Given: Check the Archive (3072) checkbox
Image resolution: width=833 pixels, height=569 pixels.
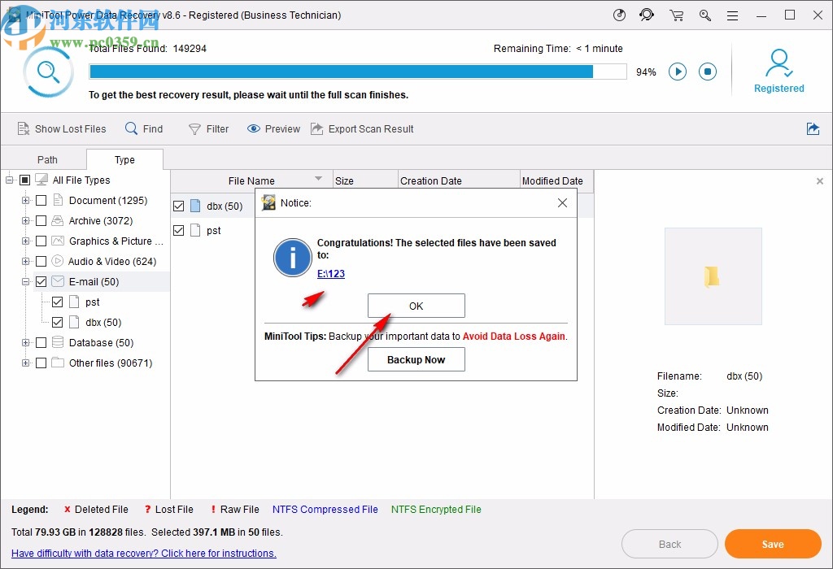Looking at the screenshot, I should (41, 220).
